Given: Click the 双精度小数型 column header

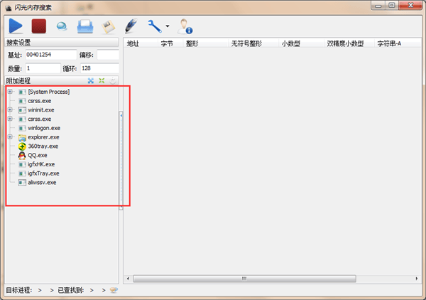Looking at the screenshot, I should [344, 43].
